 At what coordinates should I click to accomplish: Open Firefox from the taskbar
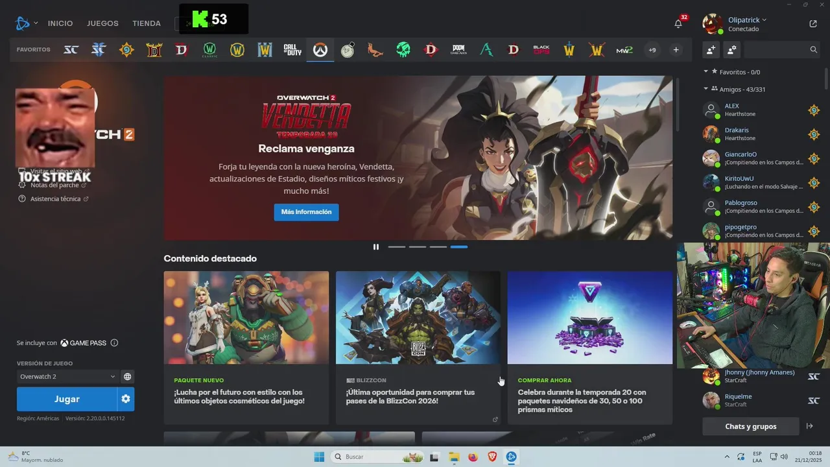click(x=473, y=457)
